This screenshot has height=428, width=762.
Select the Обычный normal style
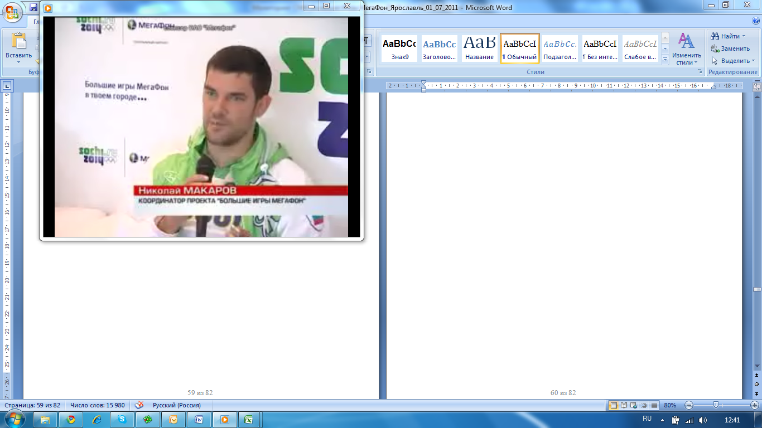click(x=520, y=48)
